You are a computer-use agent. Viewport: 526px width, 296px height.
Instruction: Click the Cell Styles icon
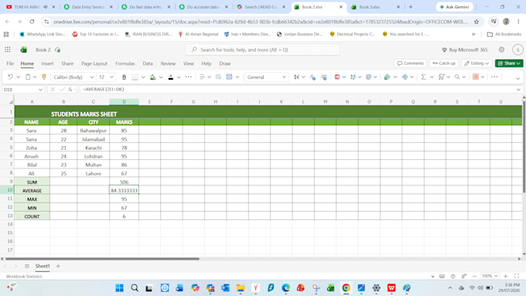click(368, 77)
